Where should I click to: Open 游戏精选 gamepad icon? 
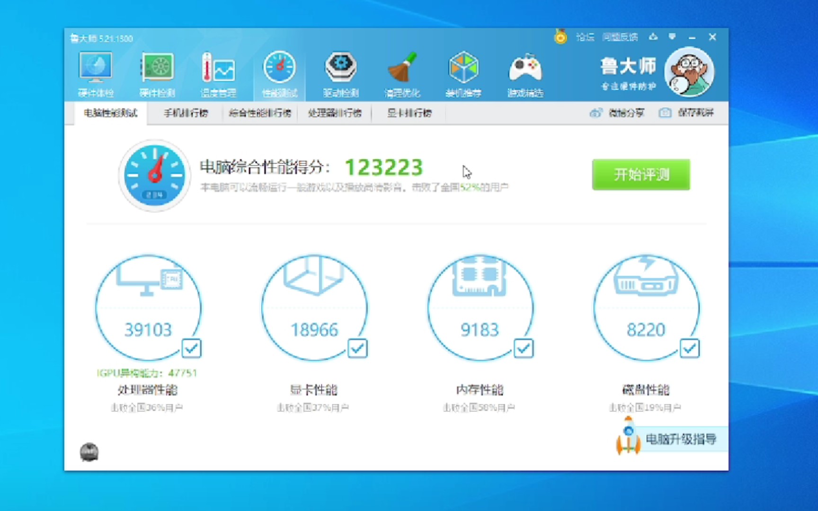click(525, 74)
